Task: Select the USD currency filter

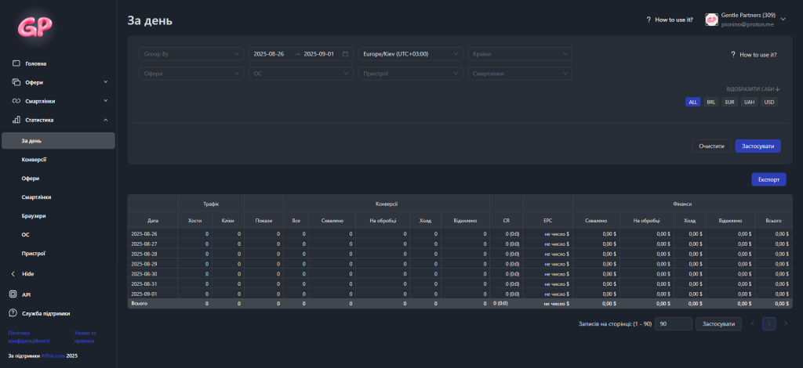Action: click(768, 102)
